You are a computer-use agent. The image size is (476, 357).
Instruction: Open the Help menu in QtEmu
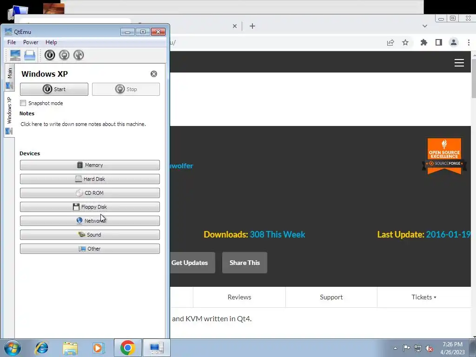click(51, 42)
